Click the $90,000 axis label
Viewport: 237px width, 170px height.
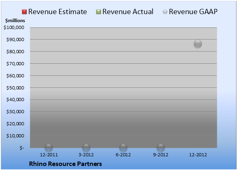[x=15, y=39]
